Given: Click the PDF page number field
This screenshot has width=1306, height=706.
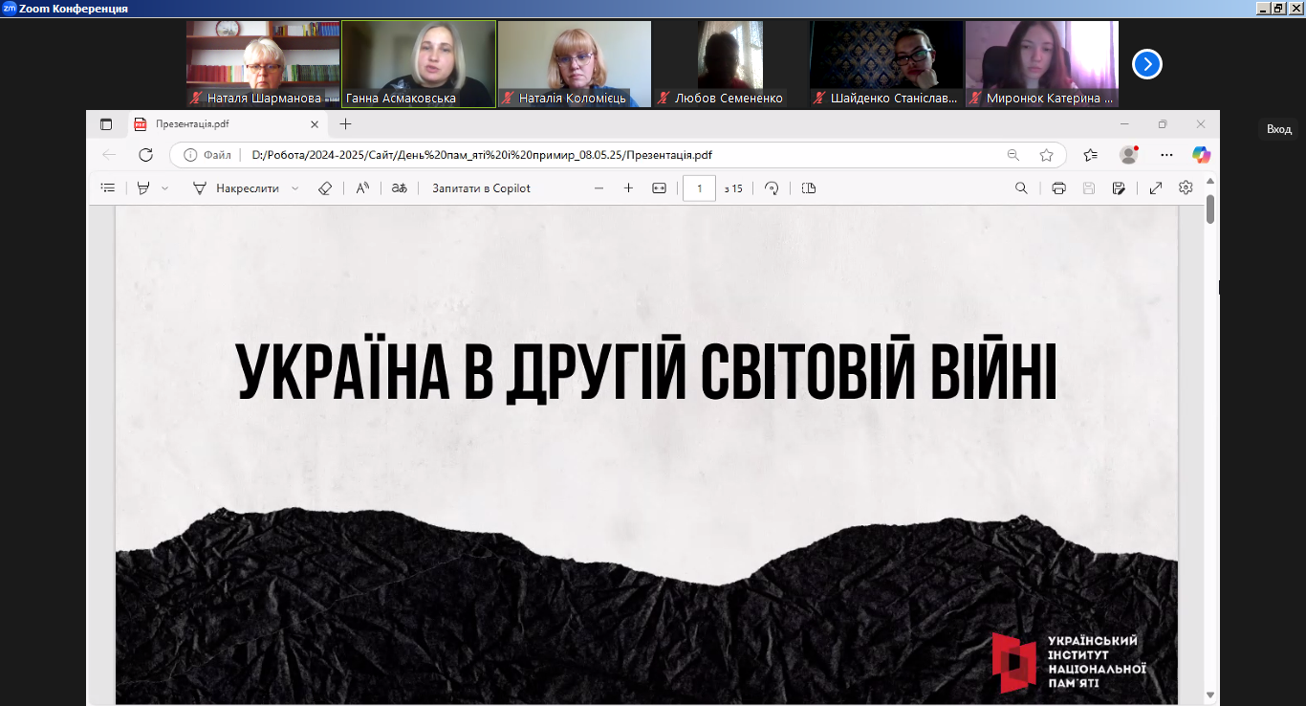Looking at the screenshot, I should pos(699,188).
